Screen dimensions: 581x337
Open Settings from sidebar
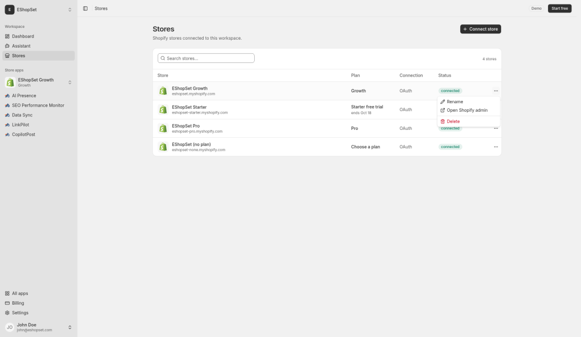tap(39, 313)
